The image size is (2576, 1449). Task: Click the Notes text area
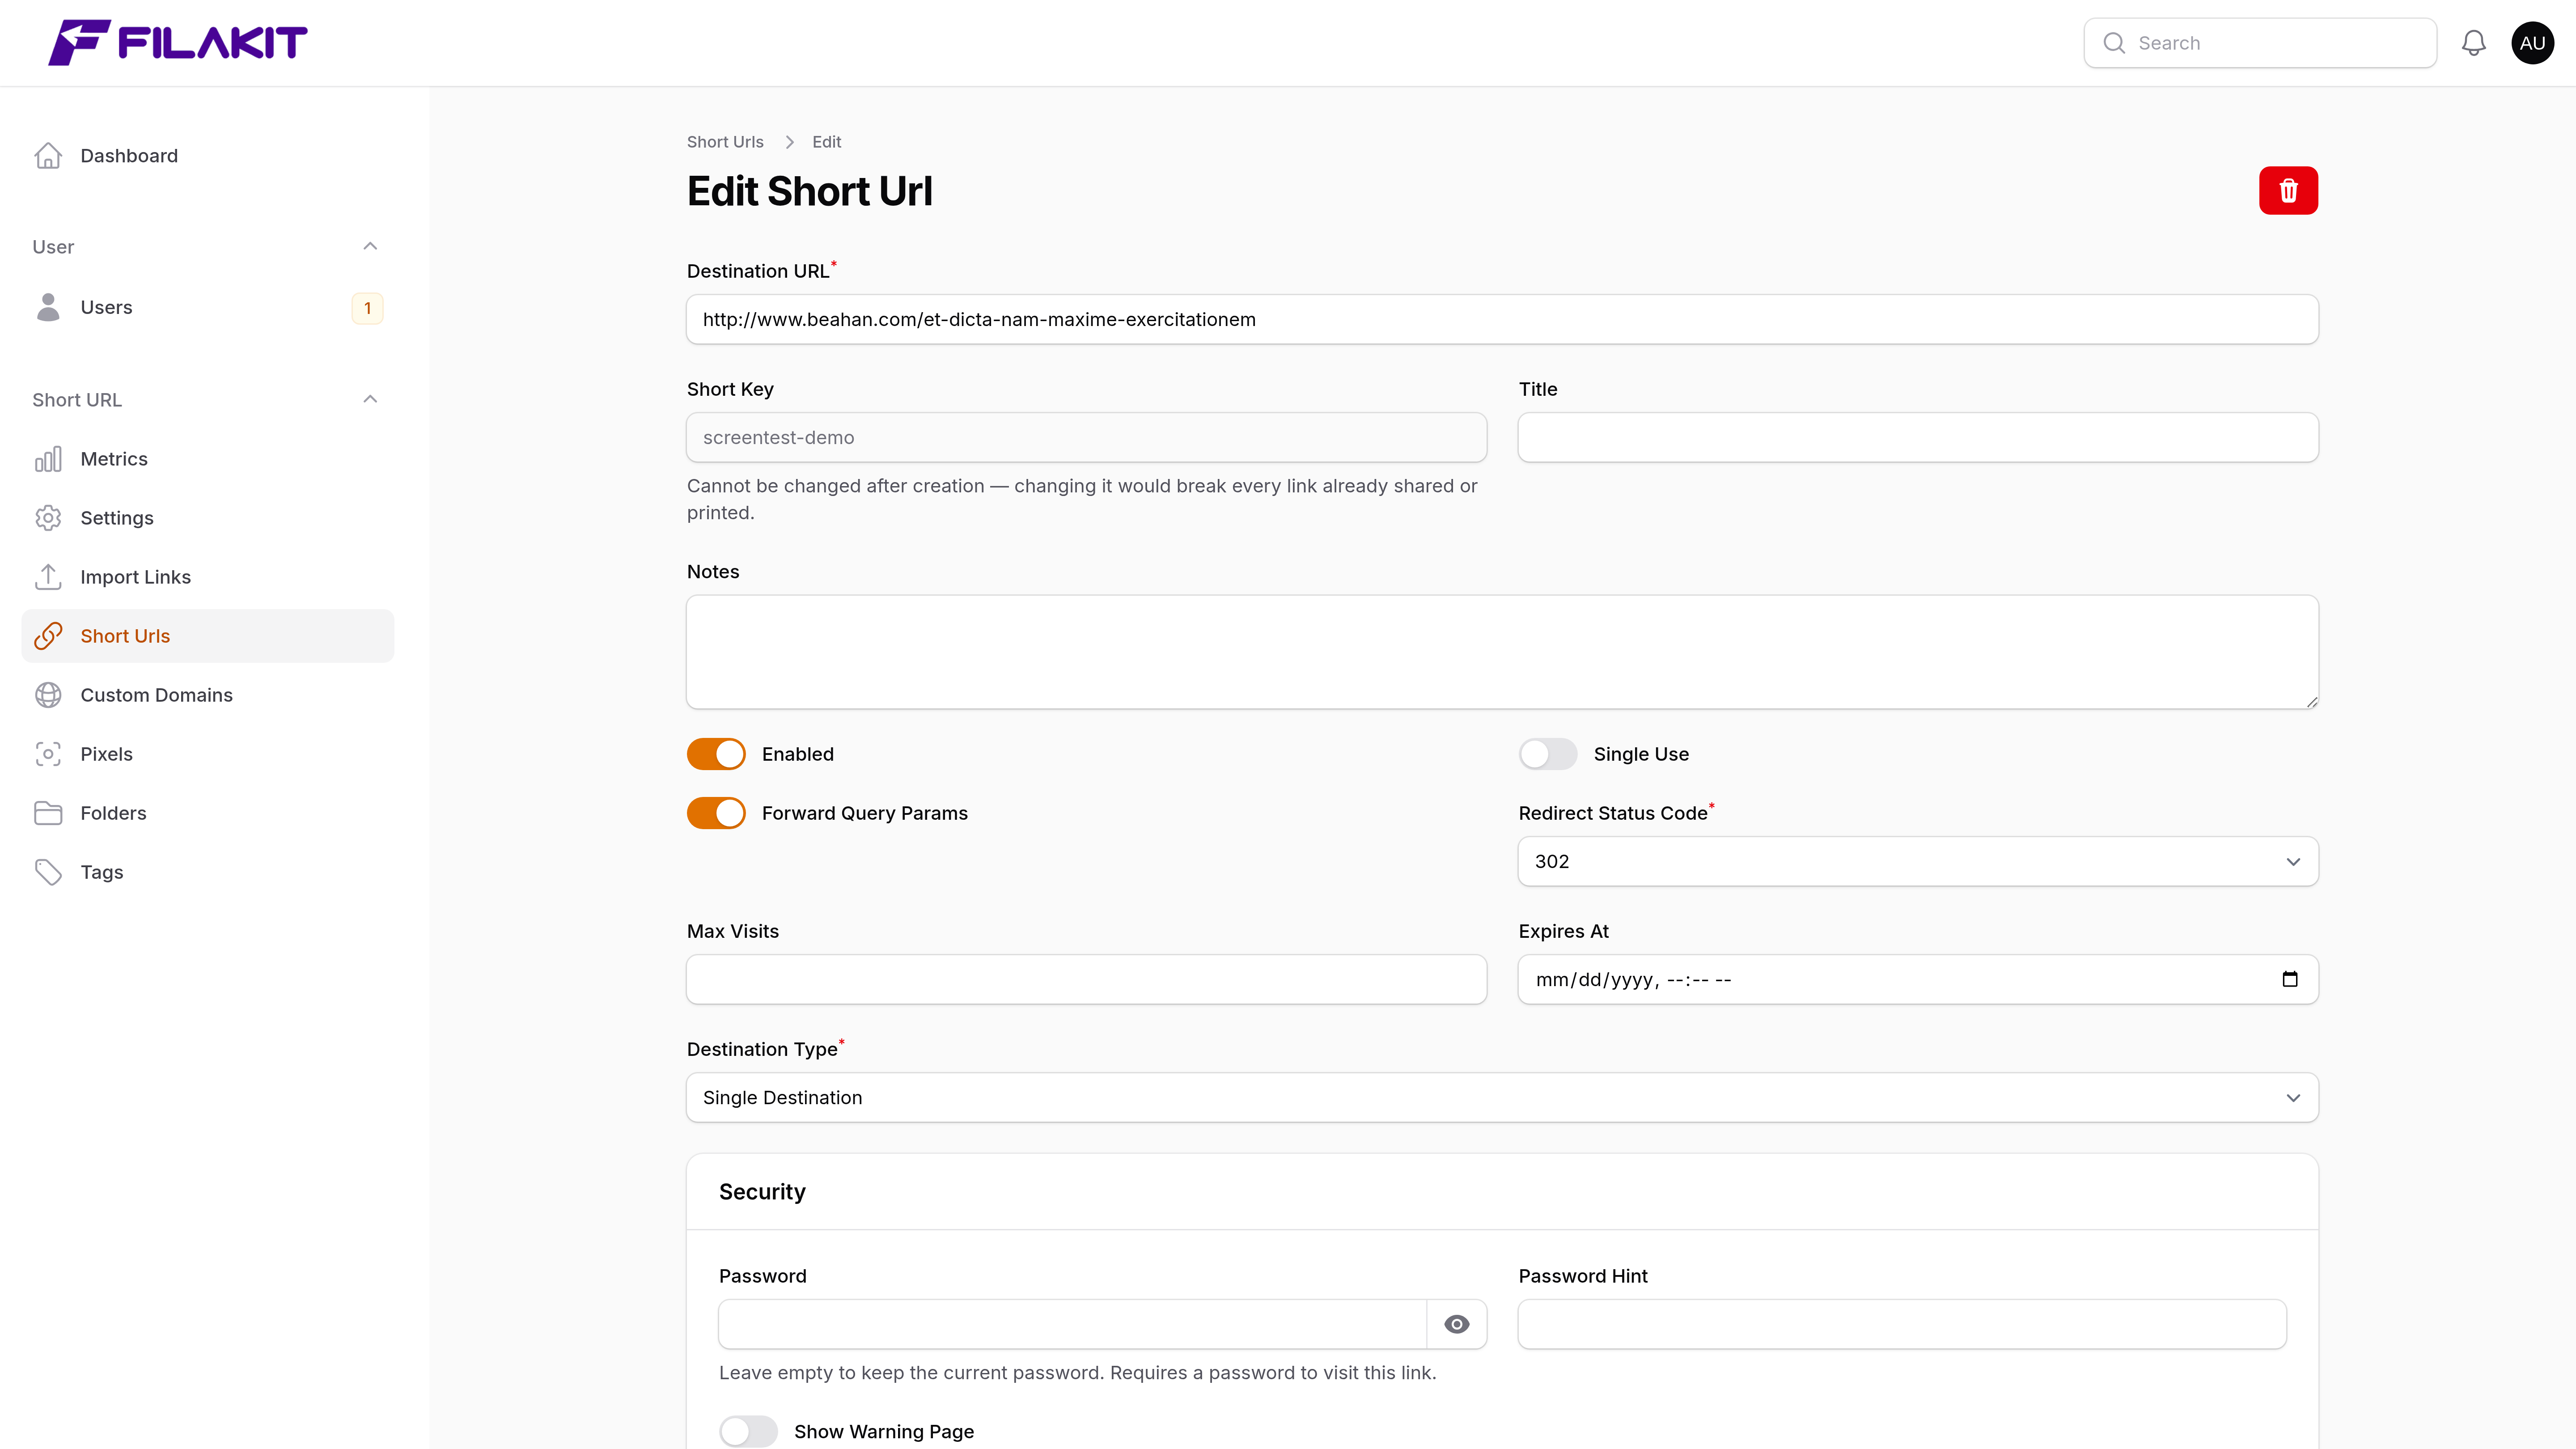[x=1502, y=652]
